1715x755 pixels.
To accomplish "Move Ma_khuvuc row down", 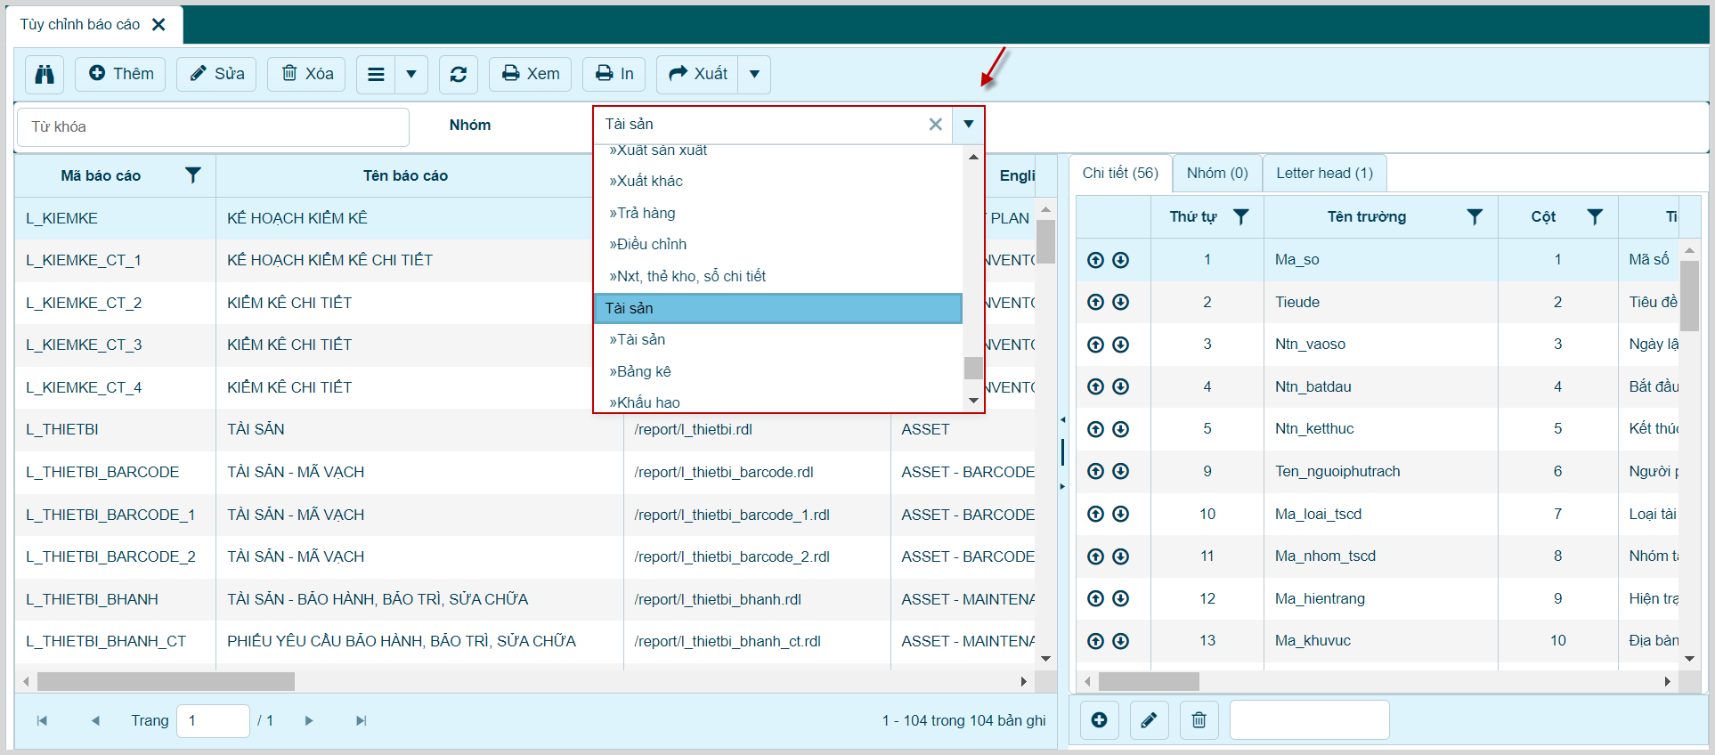I will point(1121,641).
